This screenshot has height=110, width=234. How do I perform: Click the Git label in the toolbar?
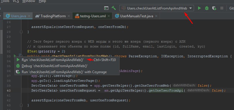(231, 8)
